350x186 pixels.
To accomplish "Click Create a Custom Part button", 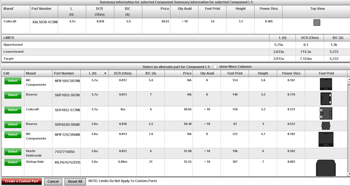I will click(x=22, y=182).
